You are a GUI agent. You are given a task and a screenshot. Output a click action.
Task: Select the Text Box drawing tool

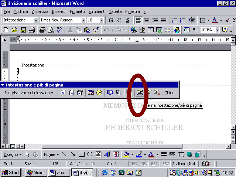click(x=99, y=154)
